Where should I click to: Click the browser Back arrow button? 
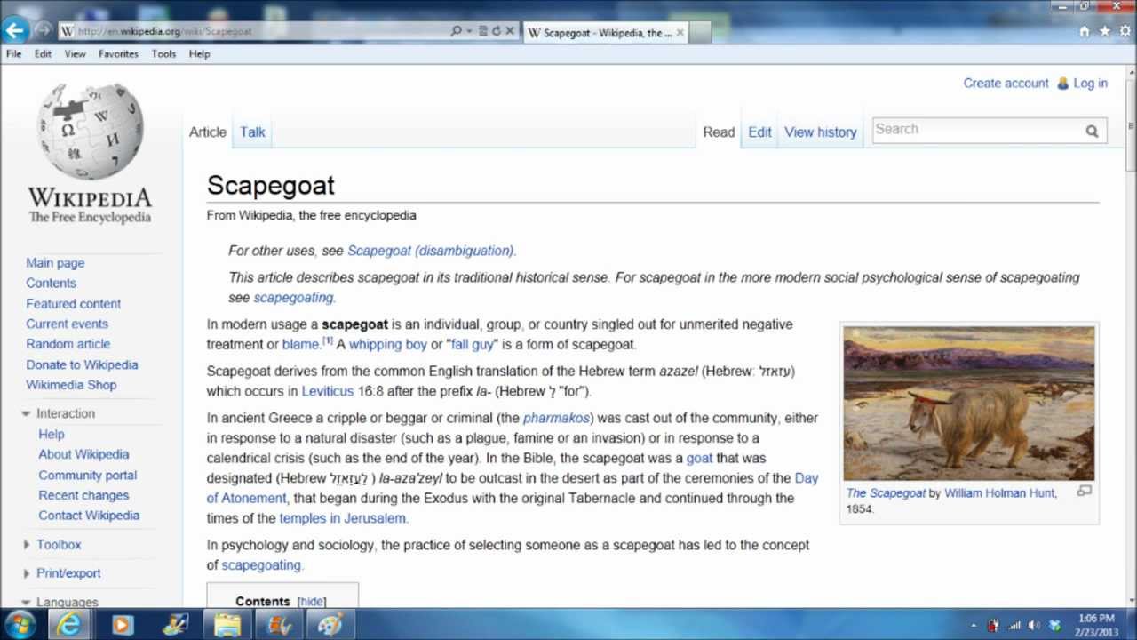(14, 30)
